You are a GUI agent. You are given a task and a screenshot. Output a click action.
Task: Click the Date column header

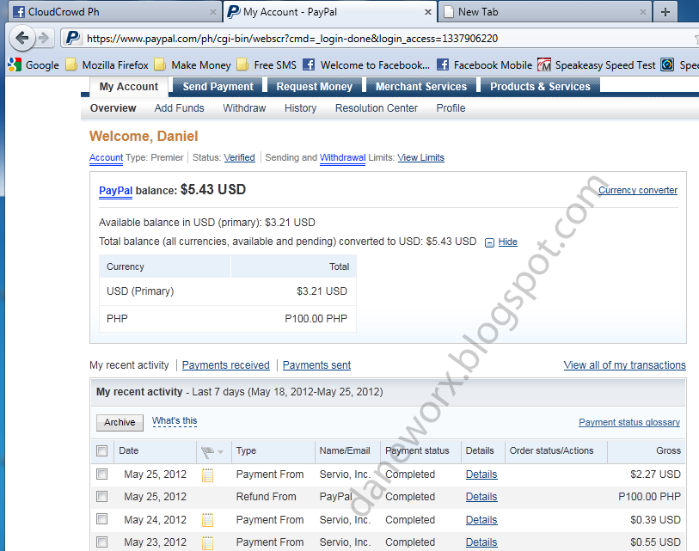tap(128, 450)
